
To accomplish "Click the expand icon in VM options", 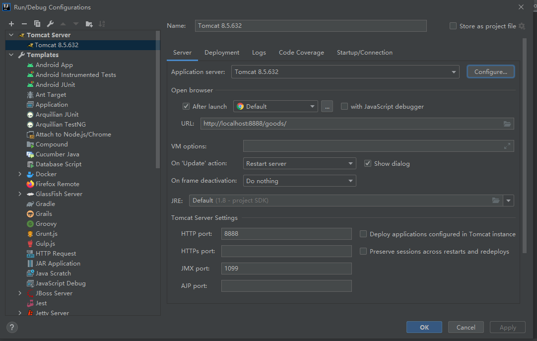I will coord(507,146).
